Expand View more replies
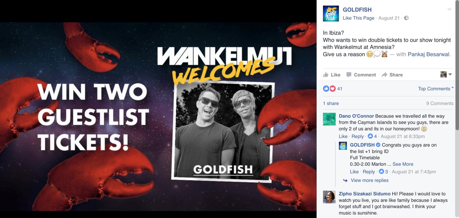 click(x=369, y=180)
